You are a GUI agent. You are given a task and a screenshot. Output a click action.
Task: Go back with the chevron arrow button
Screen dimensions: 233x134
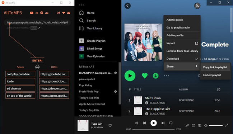pos(127,6)
